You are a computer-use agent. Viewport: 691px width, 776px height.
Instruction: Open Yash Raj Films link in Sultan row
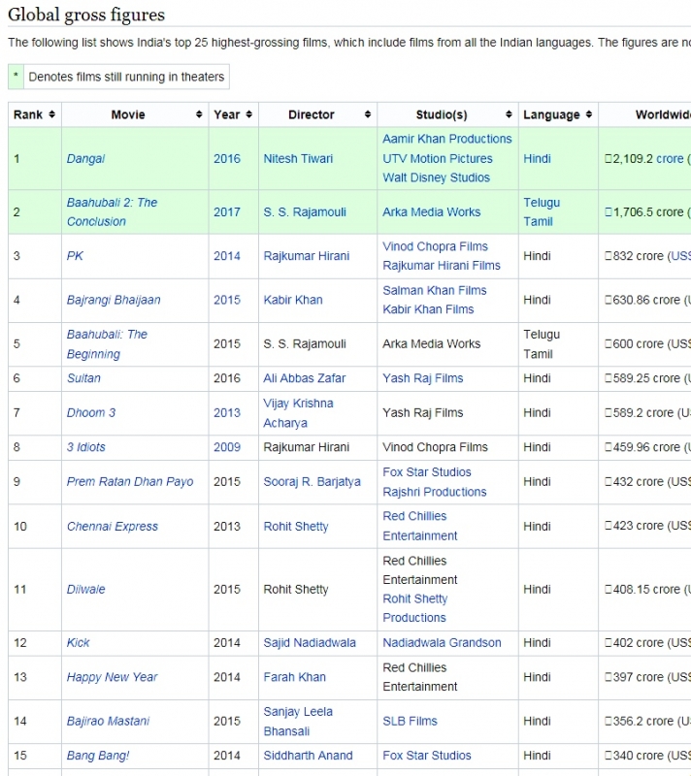[423, 378]
